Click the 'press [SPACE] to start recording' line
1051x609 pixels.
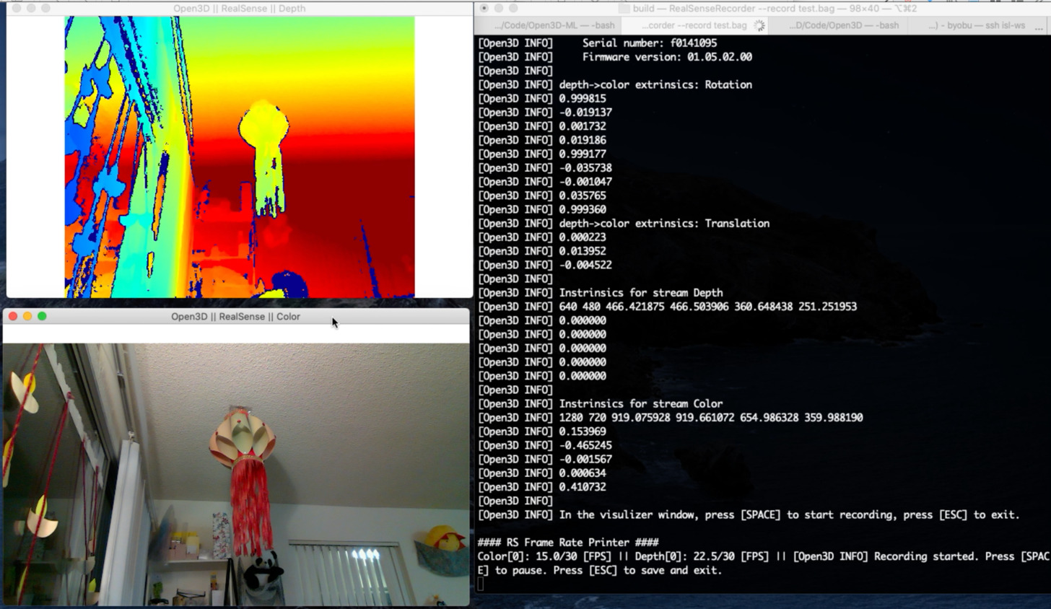click(789, 515)
